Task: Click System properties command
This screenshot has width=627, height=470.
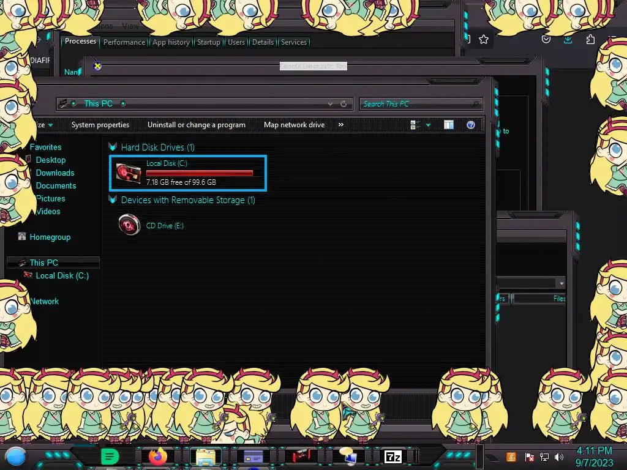Action: (x=100, y=125)
